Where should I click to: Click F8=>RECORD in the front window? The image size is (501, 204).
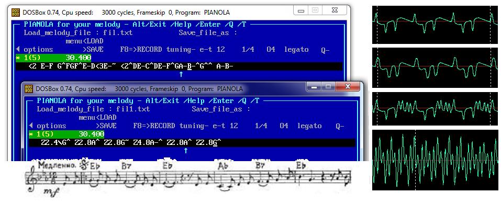coord(154,126)
